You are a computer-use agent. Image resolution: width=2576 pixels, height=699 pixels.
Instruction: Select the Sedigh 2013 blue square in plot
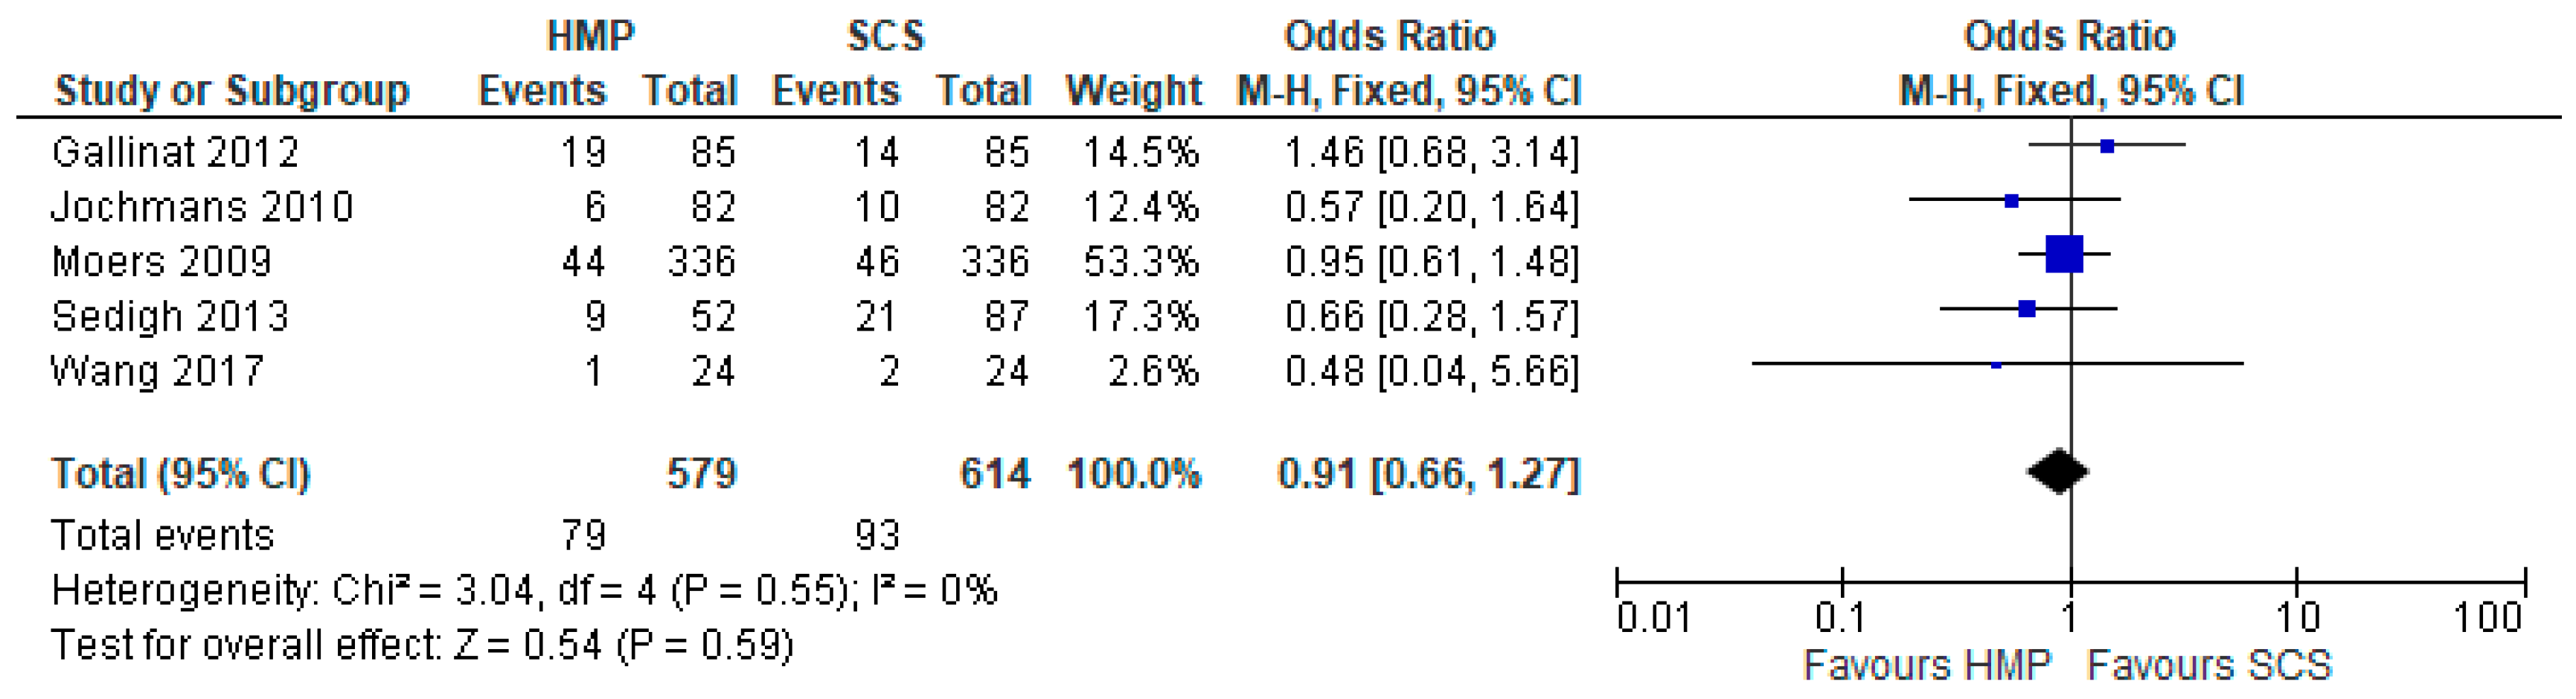[2027, 309]
